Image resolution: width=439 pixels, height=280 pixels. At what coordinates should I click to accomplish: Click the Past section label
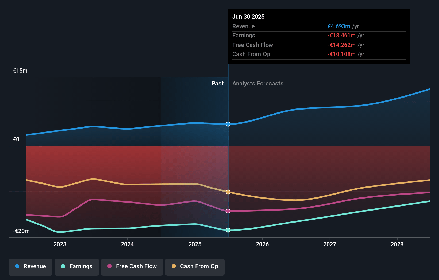point(217,84)
